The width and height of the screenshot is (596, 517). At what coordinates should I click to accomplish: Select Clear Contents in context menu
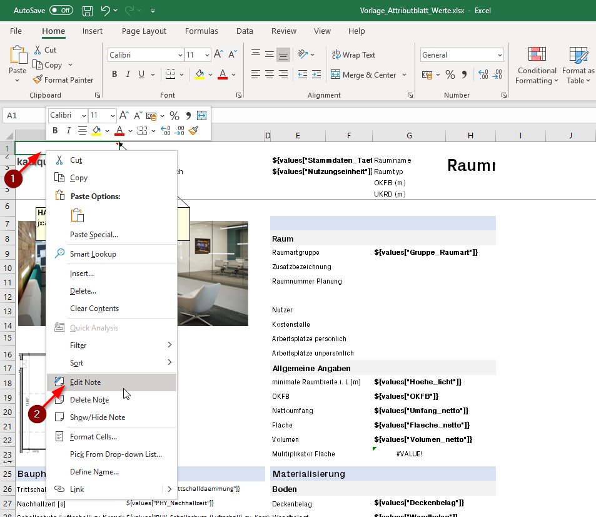[111, 309]
